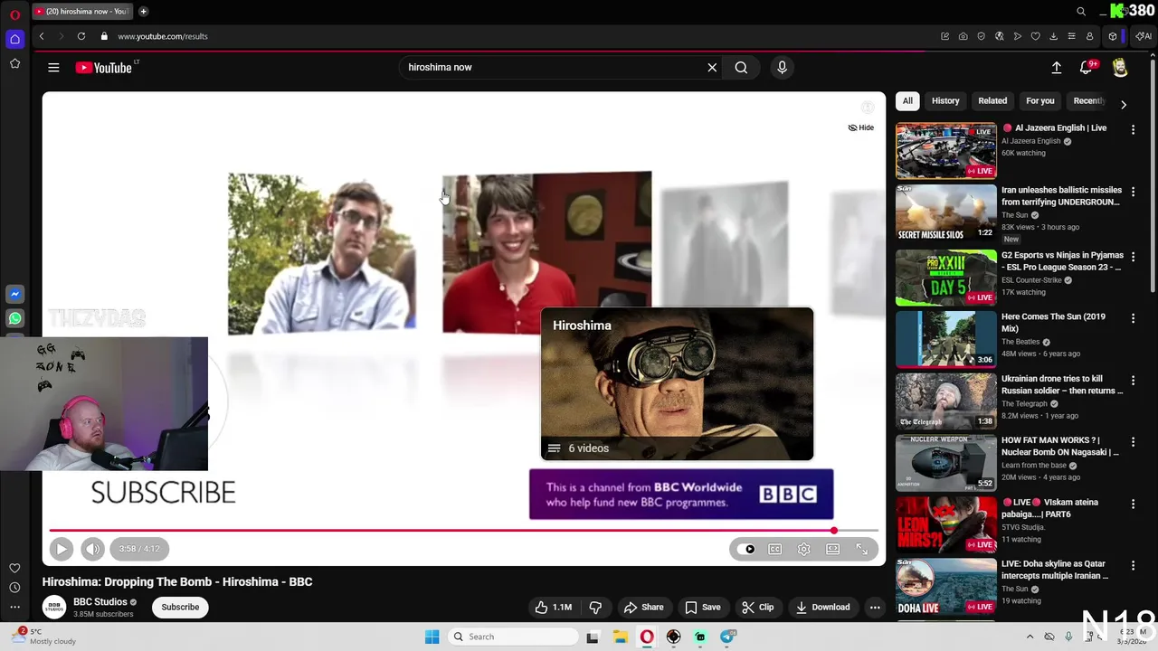Create a Clip of the video
This screenshot has width=1158, height=651.
[x=758, y=608]
